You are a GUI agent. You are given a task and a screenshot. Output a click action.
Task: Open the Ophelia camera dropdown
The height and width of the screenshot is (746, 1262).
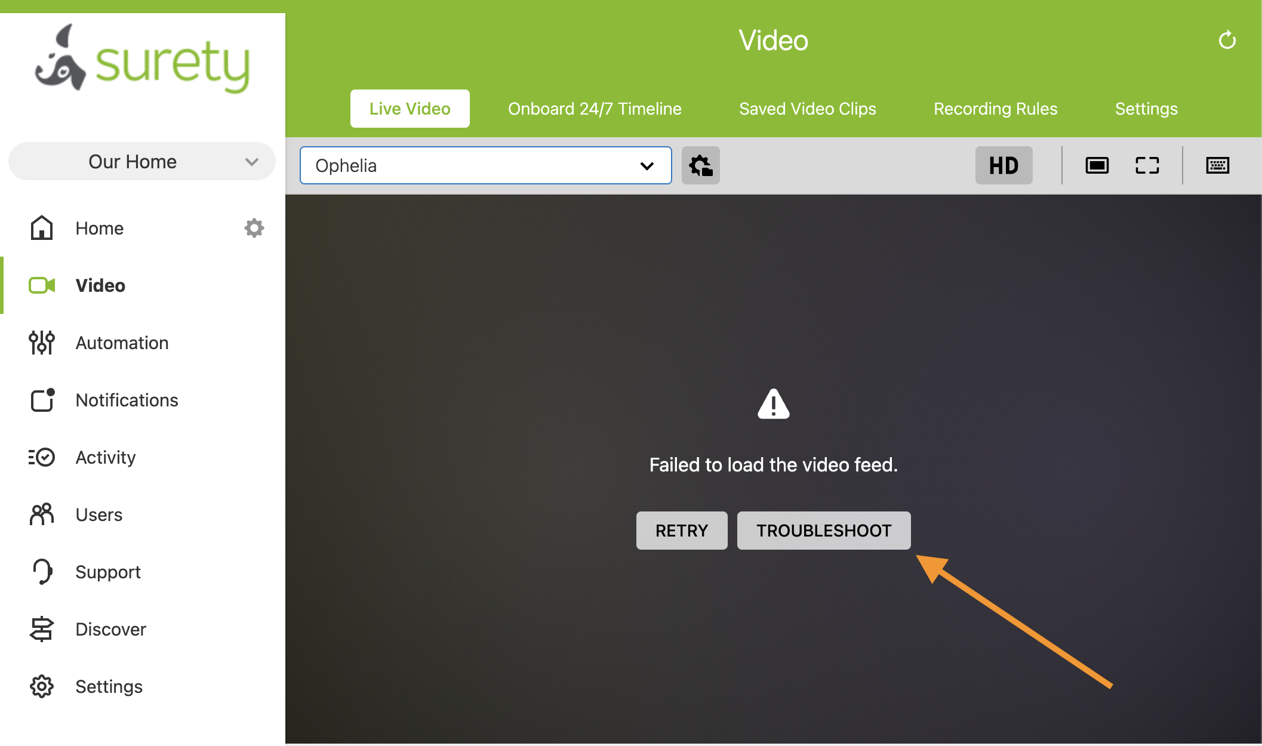(x=647, y=165)
